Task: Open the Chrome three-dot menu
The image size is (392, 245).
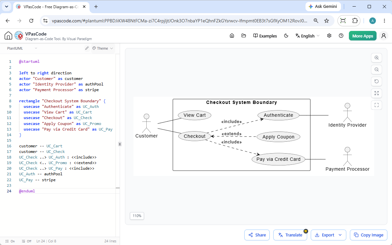Action: [x=384, y=21]
